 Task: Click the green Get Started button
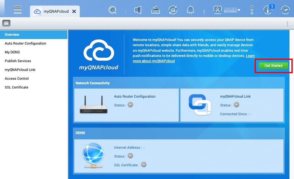(x=273, y=66)
